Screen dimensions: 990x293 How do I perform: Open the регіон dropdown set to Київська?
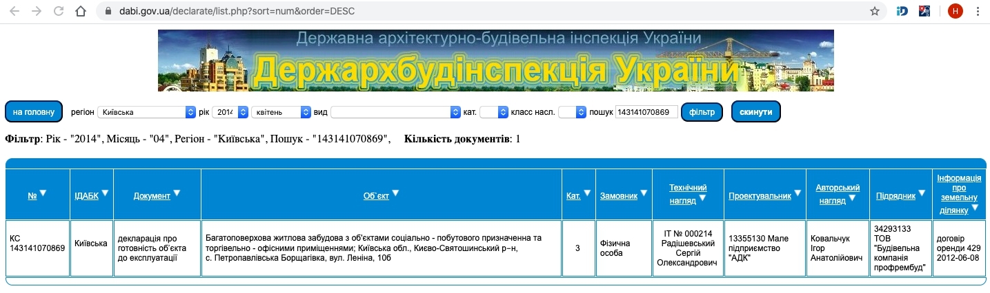coord(147,112)
